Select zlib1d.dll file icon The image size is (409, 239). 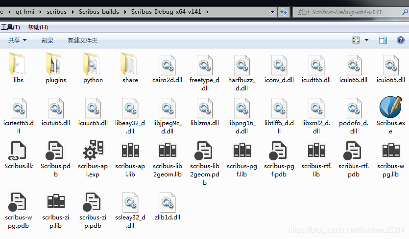167,202
